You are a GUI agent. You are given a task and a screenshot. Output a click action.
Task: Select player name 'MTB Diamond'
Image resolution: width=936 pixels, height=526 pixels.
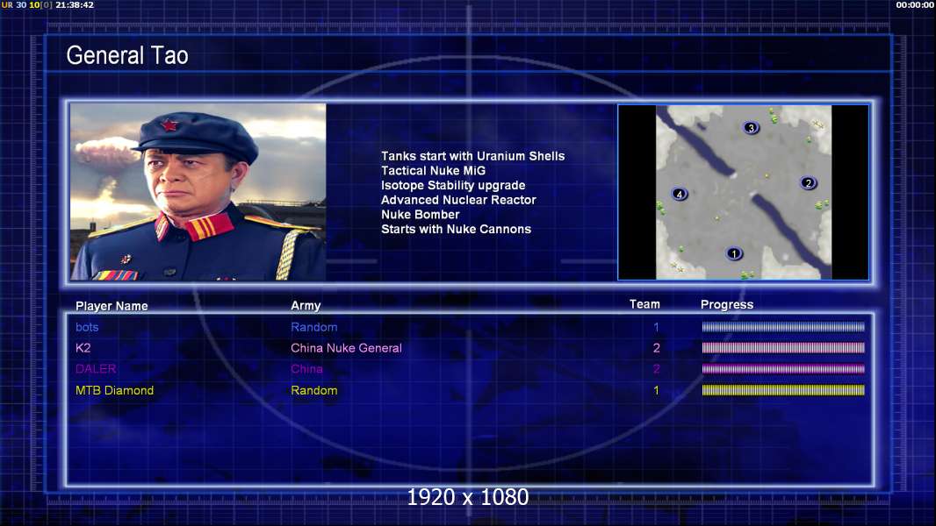click(x=115, y=390)
